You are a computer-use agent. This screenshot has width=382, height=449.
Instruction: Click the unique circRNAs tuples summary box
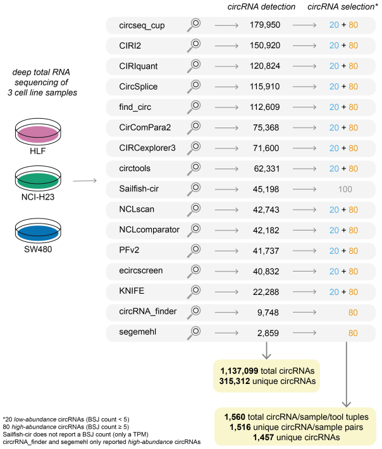click(x=295, y=428)
